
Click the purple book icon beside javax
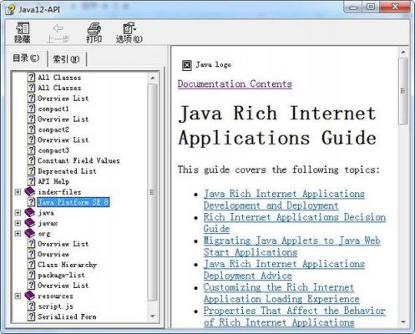[x=29, y=223]
